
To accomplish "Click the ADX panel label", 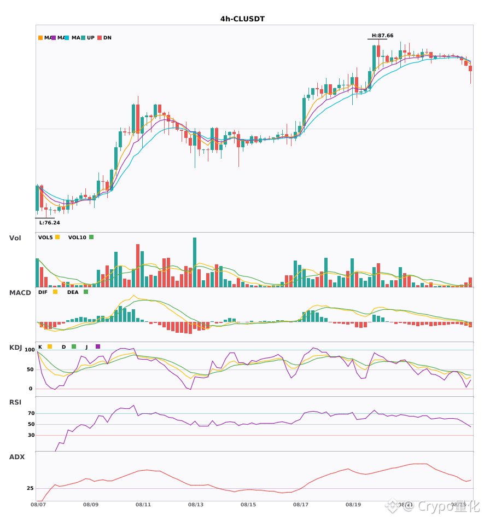I will pos(17,457).
